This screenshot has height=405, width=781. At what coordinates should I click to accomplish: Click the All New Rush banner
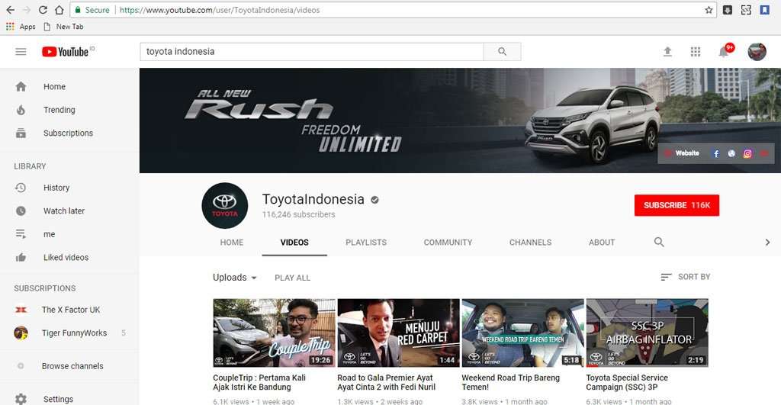[460, 121]
